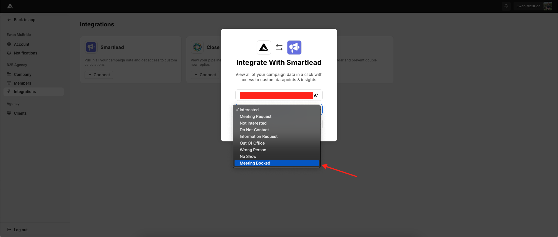
Task: Pick Do Not Contact option
Action: pos(254,130)
